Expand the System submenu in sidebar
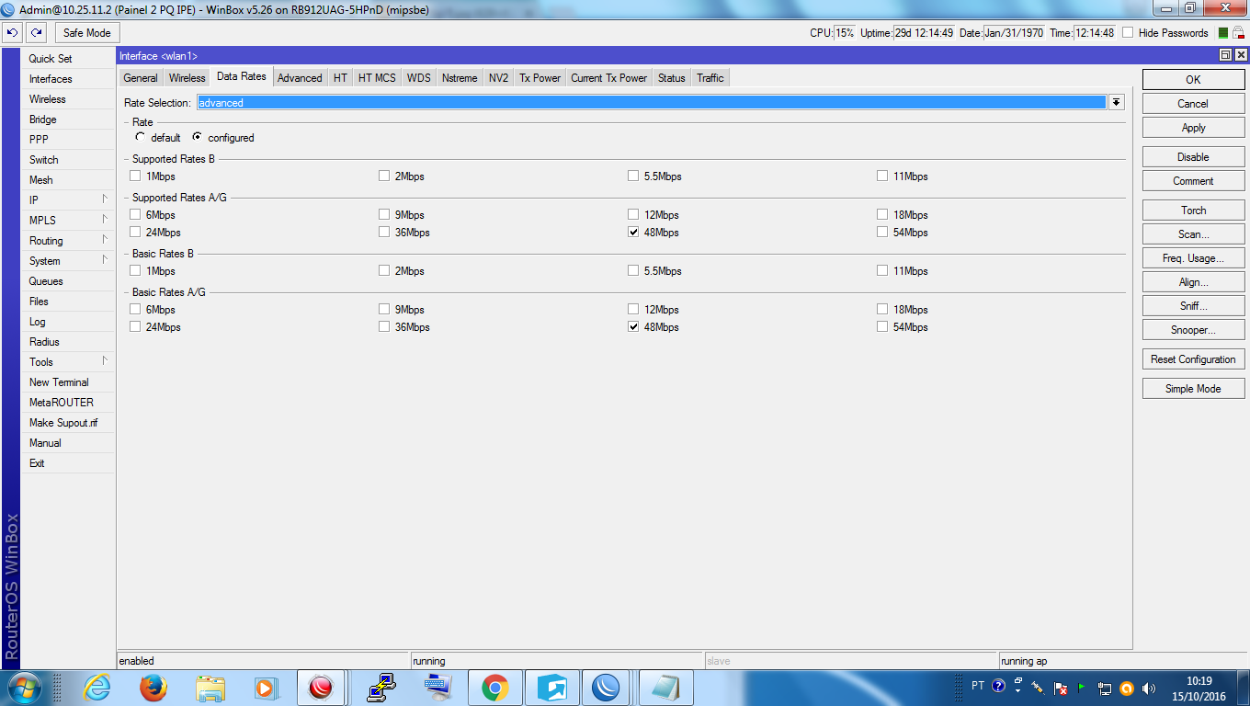Viewport: 1250px width, 706px height. point(105,259)
